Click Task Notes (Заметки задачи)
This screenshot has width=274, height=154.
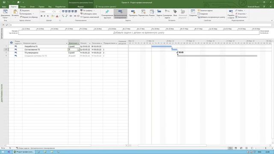pos(205,11)
